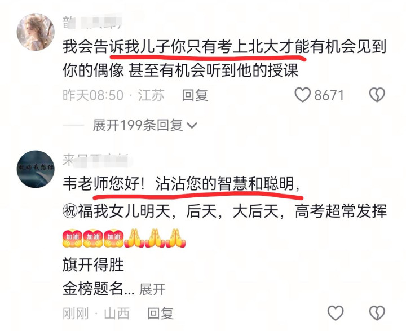Open second commenter's blurred username

click(x=96, y=159)
